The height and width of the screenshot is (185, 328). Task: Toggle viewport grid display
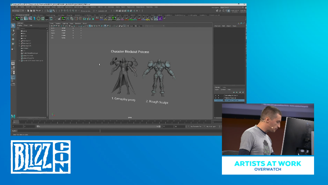pyautogui.click(x=69, y=26)
